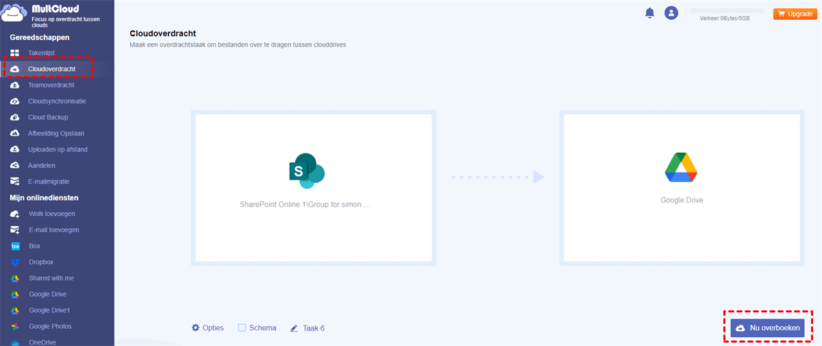Image resolution: width=822 pixels, height=346 pixels.
Task: Open the user account avatar icon
Action: click(671, 13)
